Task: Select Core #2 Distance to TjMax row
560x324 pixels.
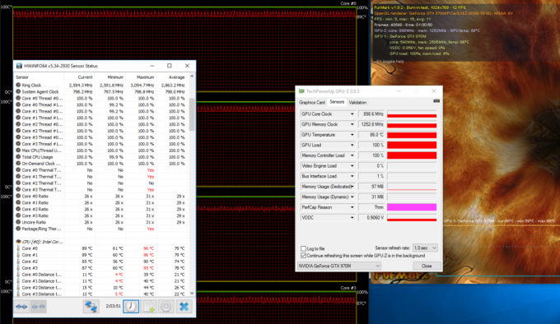Action: (x=100, y=288)
